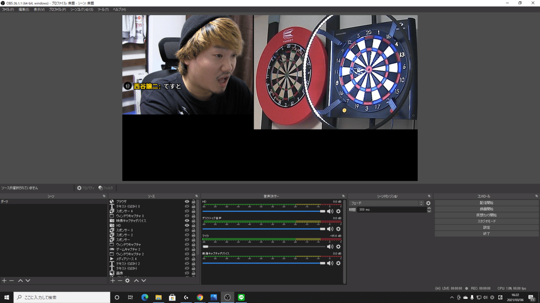The height and width of the screenshot is (303, 540).
Task: Open the ツール(T) menu
Action: coord(103,9)
